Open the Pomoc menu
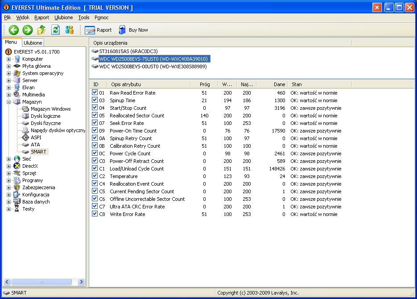The image size is (417, 299). coord(101,17)
